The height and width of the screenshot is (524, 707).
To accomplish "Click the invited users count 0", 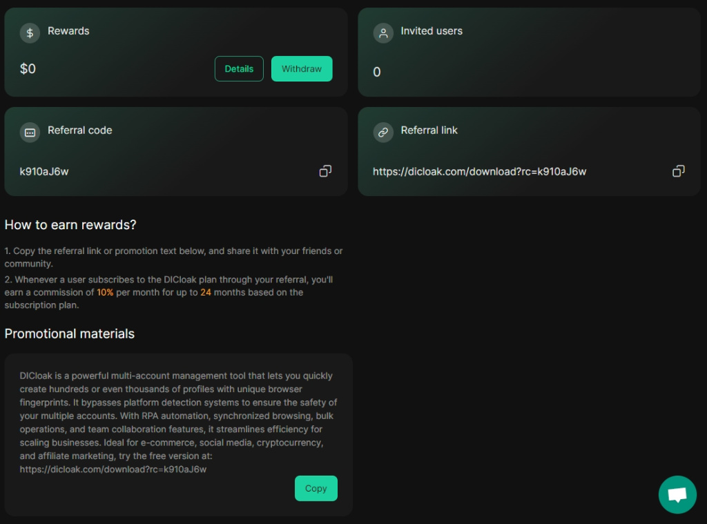I will (377, 72).
